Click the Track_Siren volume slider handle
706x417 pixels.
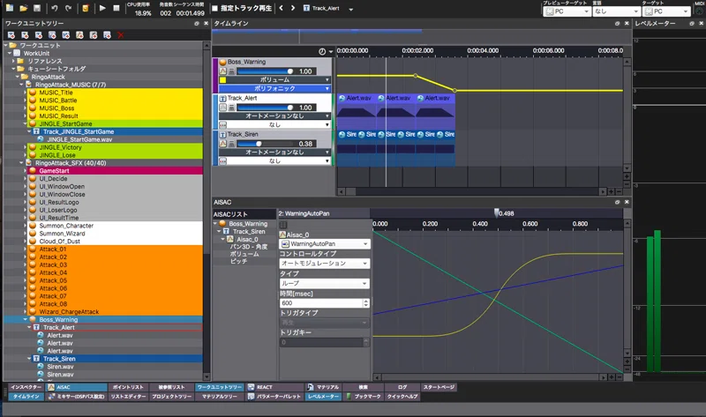pyautogui.click(x=259, y=144)
